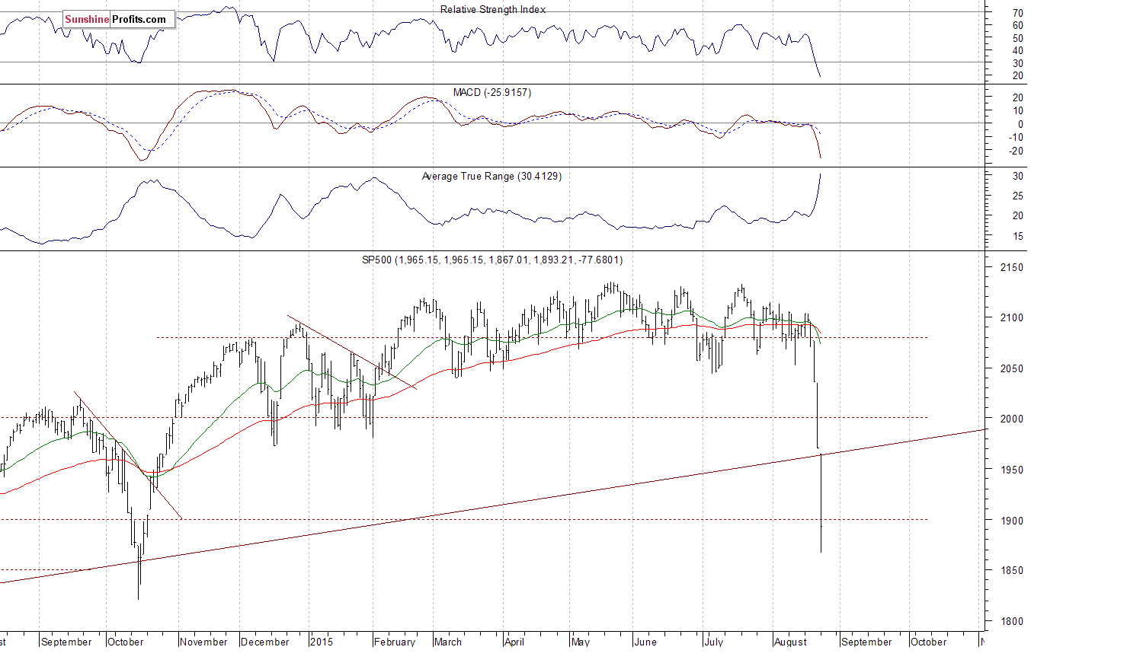
Task: Click the ATR 25 axis value
Action: tap(1018, 196)
